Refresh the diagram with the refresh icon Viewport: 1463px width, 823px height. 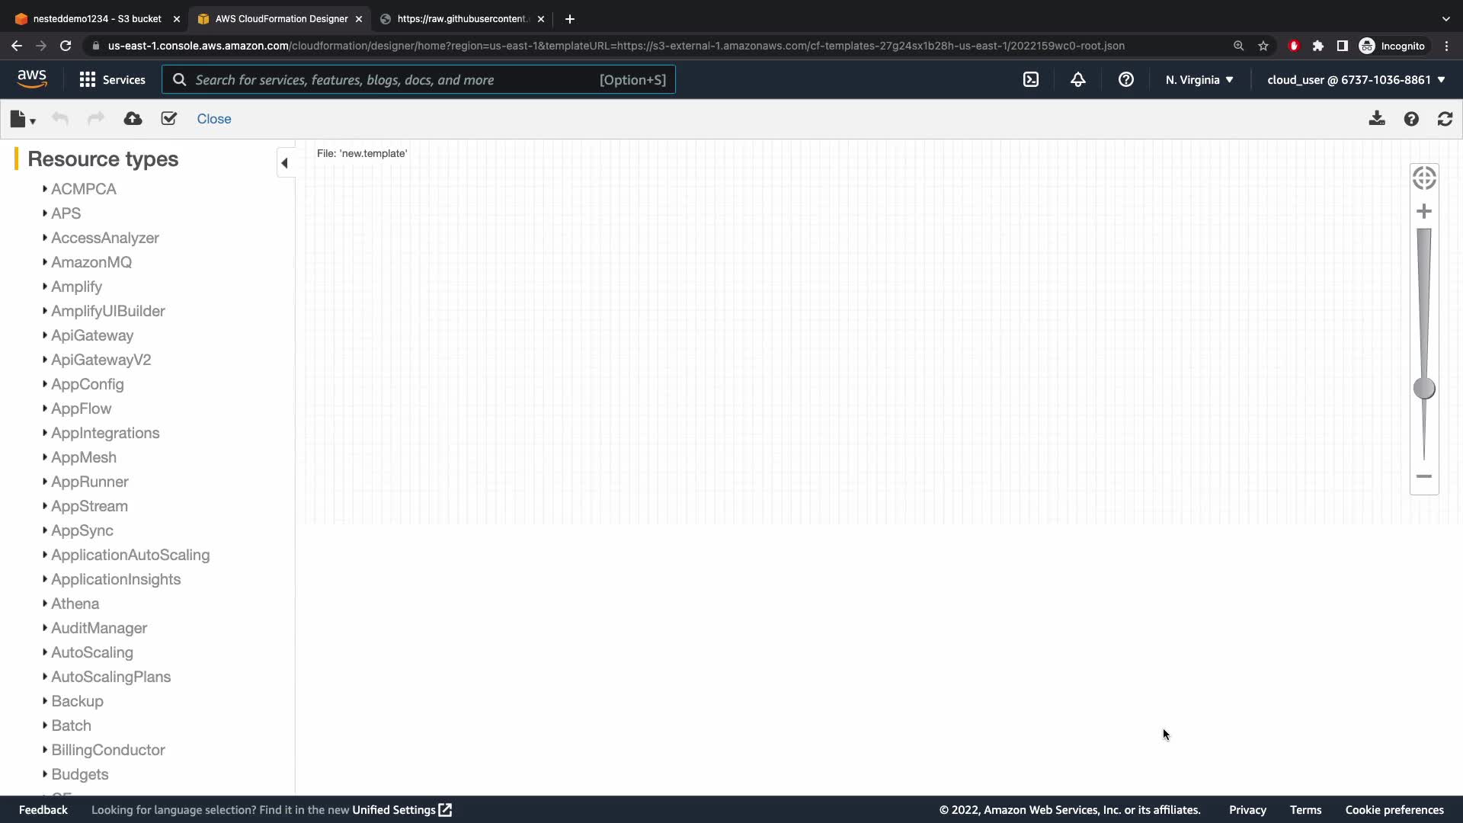[1445, 119]
